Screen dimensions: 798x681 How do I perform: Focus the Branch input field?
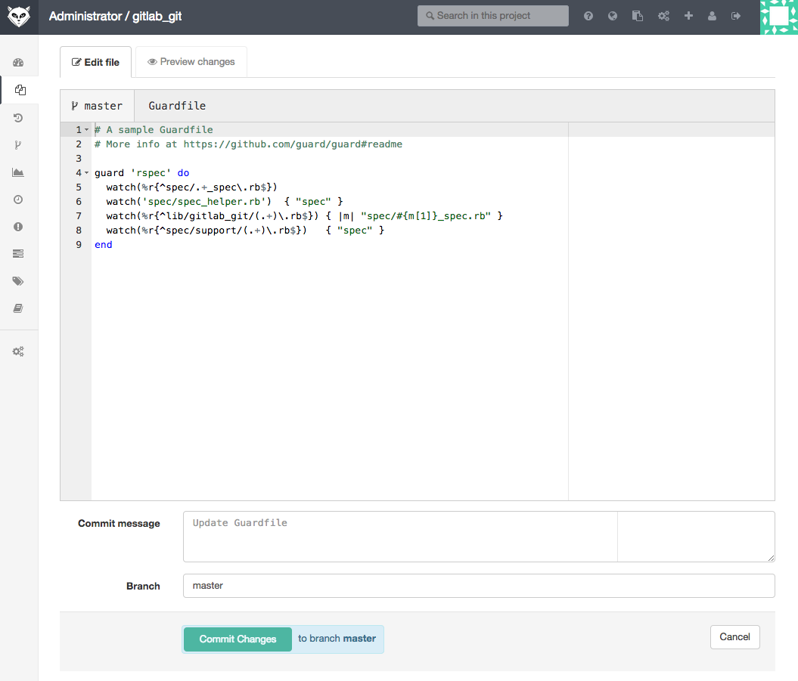(x=479, y=586)
